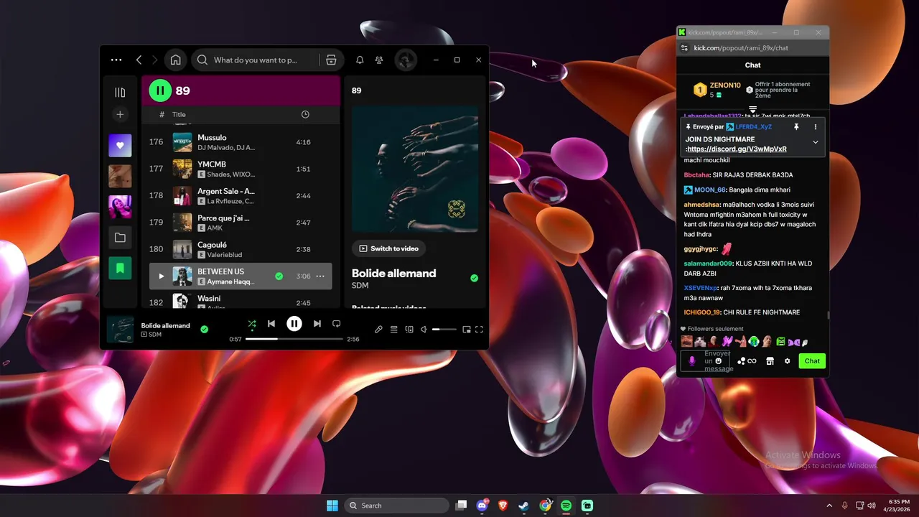Open Friend Activity icon
This screenshot has height=517, width=919.
(x=379, y=60)
